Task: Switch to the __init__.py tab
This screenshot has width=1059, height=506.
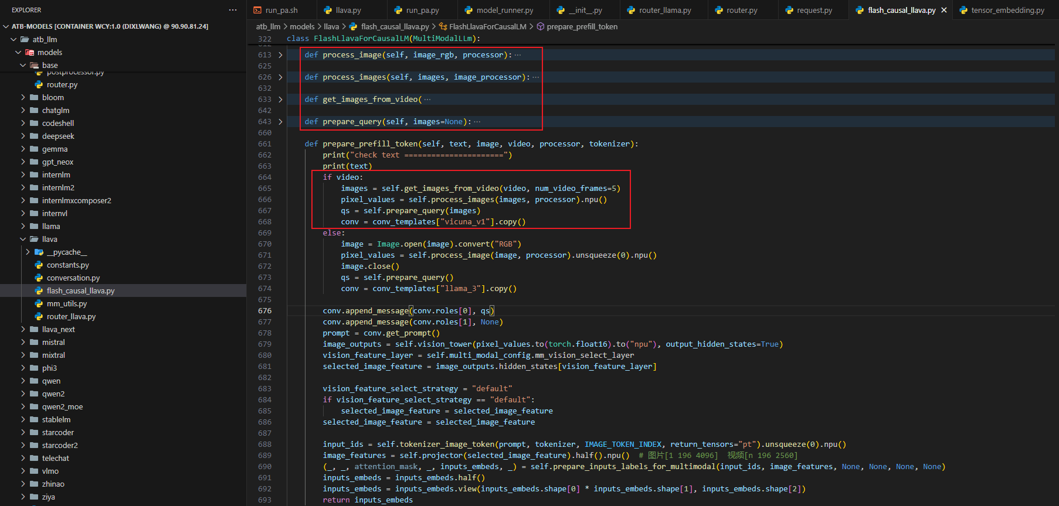Action: click(x=585, y=10)
